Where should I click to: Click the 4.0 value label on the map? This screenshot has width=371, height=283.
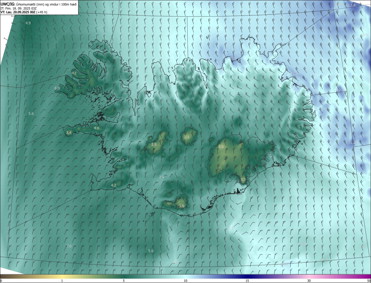[97, 128]
